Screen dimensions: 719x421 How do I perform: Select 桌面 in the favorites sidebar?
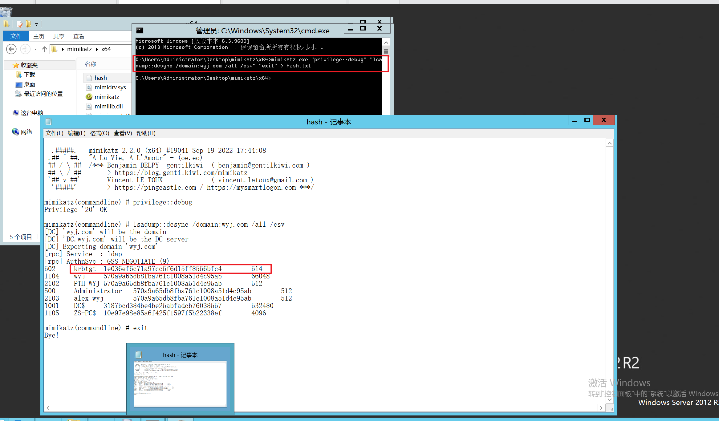(x=29, y=84)
